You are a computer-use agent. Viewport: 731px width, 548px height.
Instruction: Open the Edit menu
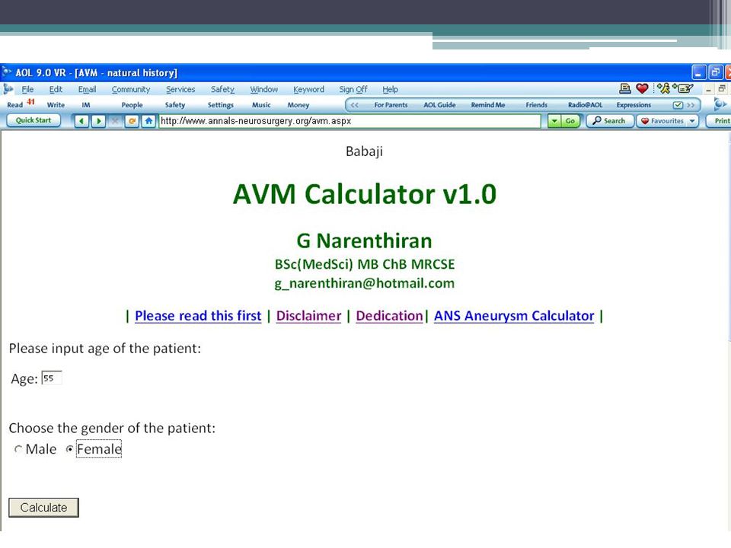56,89
